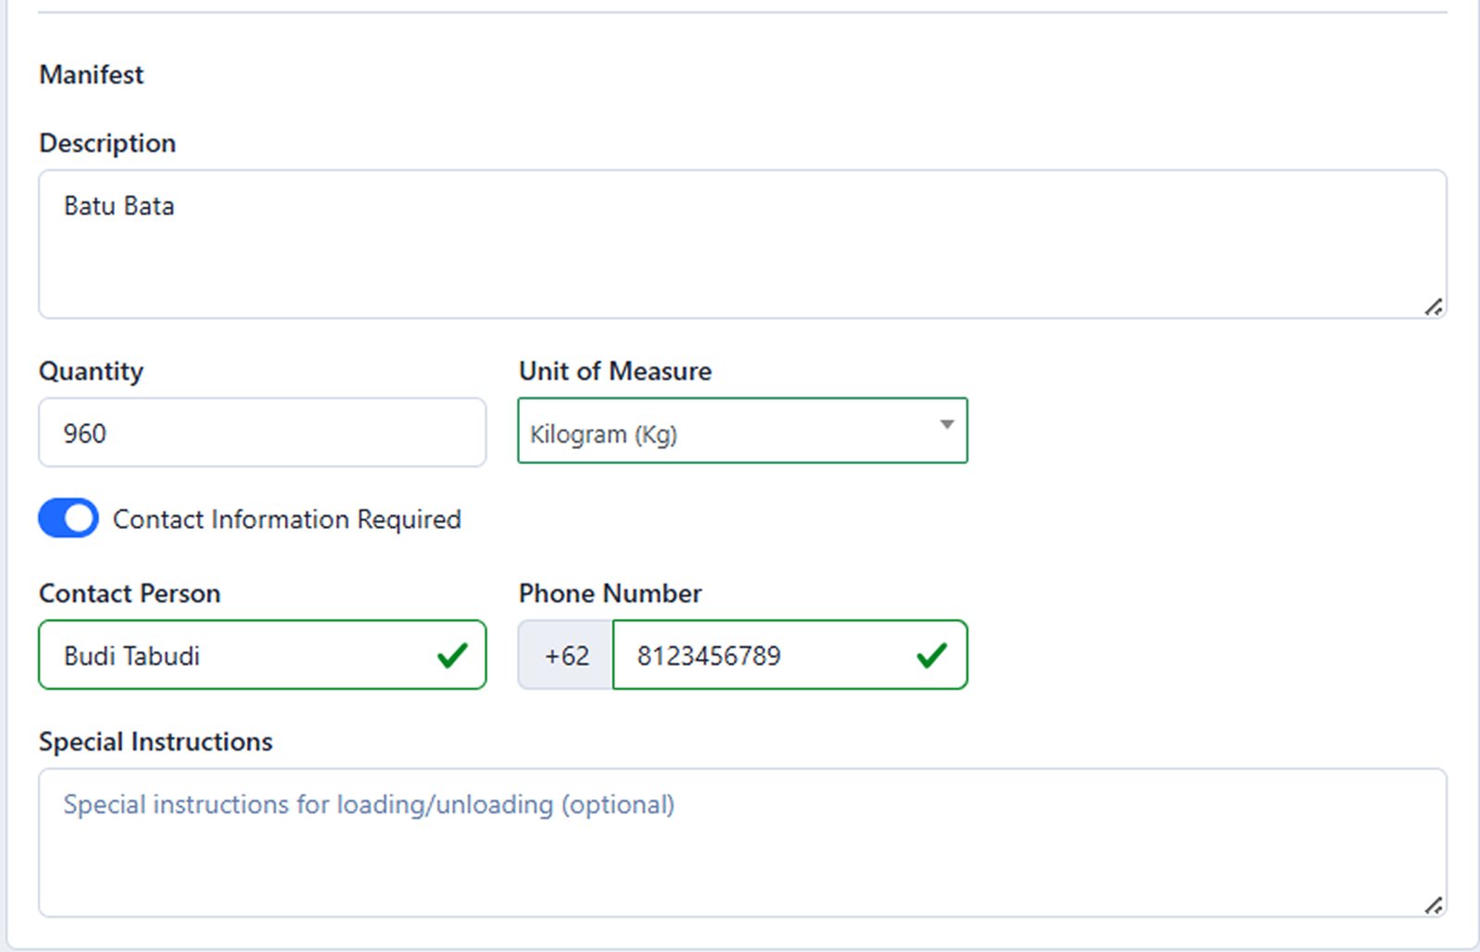This screenshot has height=952, width=1480.
Task: Click the Phone Number input field
Action: click(x=768, y=655)
